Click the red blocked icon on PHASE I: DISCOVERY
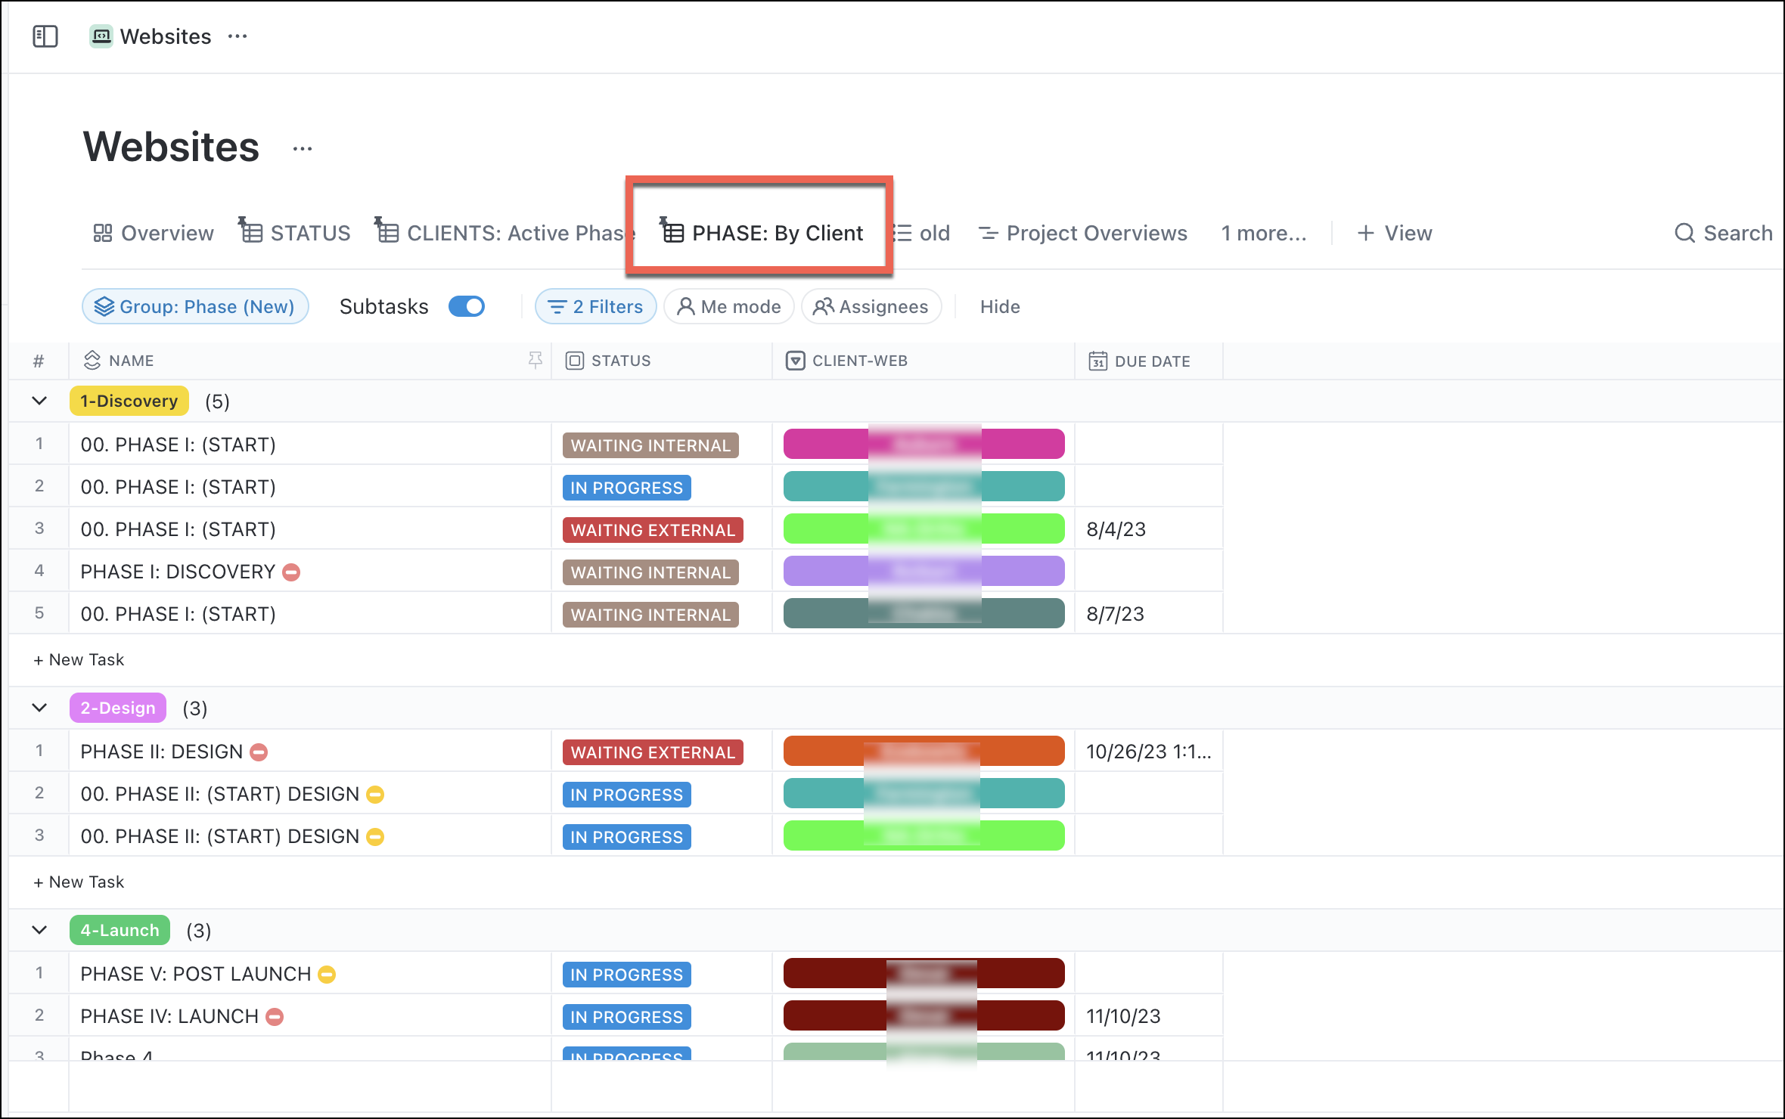Image resolution: width=1785 pixels, height=1119 pixels. click(291, 572)
